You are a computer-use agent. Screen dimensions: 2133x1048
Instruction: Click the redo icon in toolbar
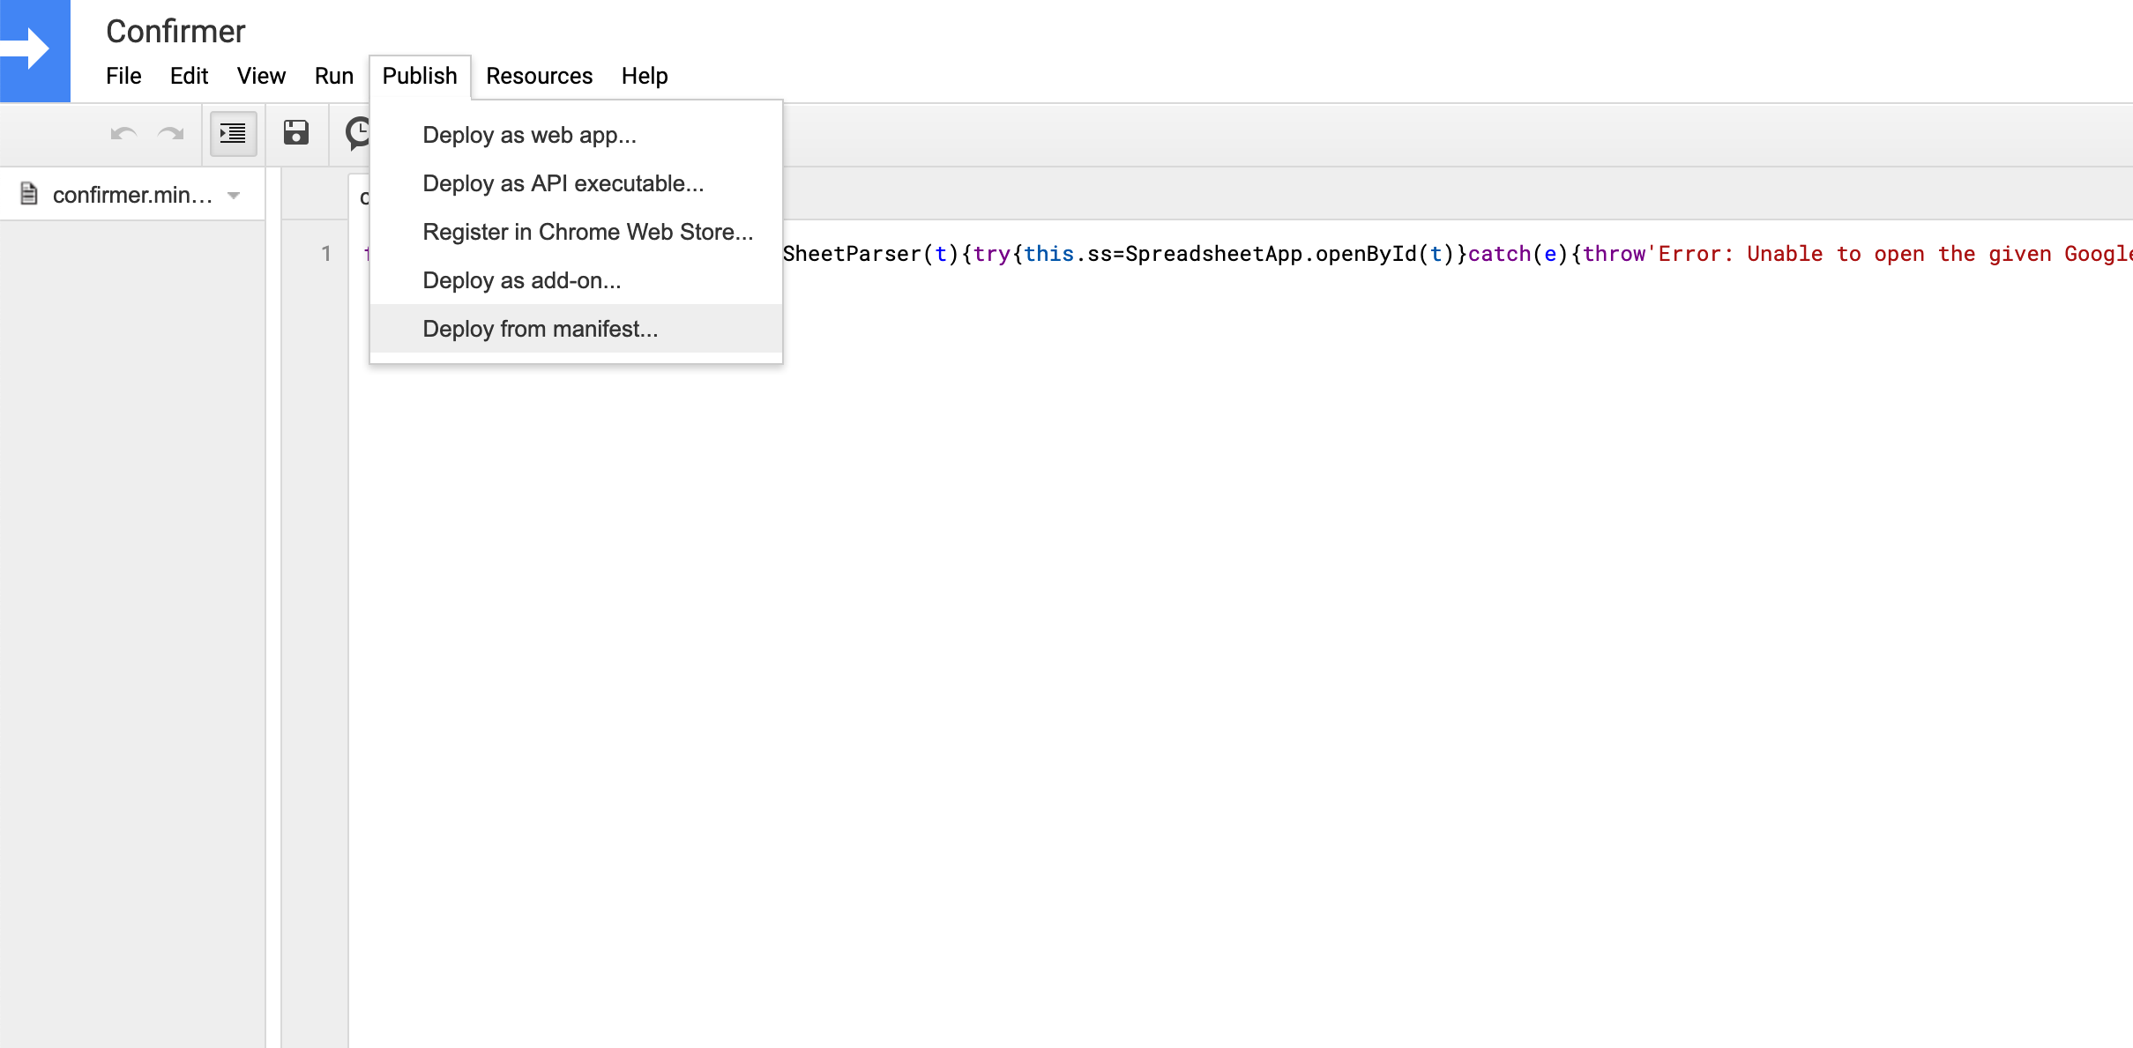point(171,132)
